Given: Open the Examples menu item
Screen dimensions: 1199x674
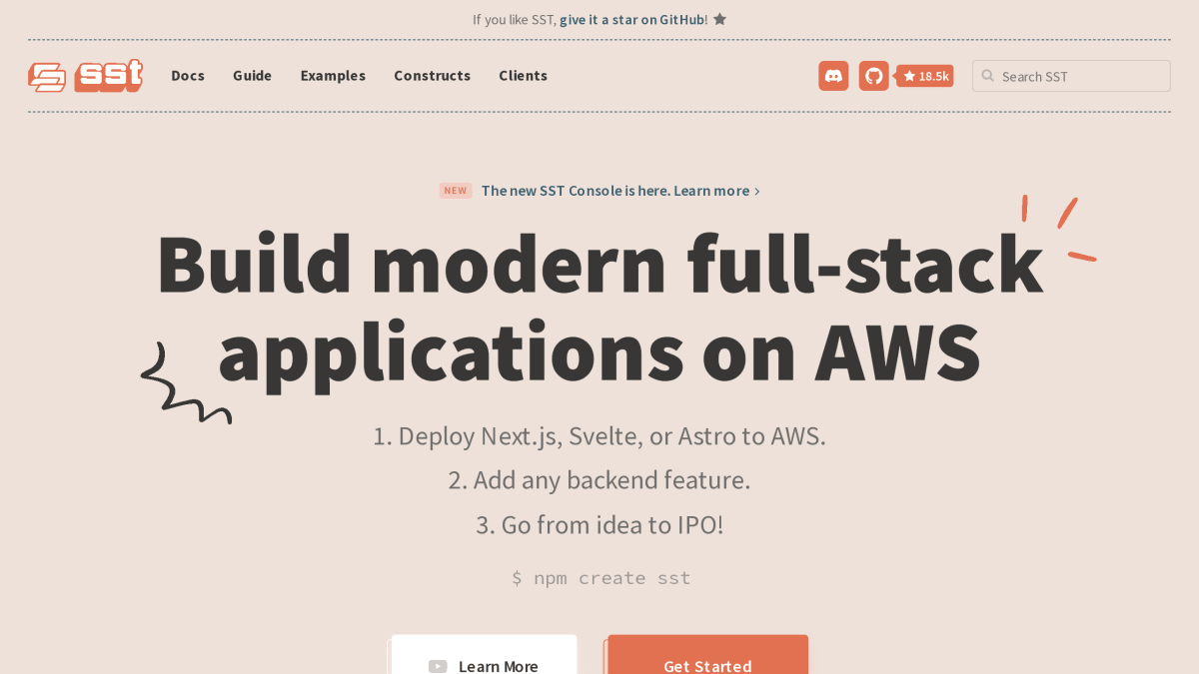Looking at the screenshot, I should pyautogui.click(x=333, y=76).
